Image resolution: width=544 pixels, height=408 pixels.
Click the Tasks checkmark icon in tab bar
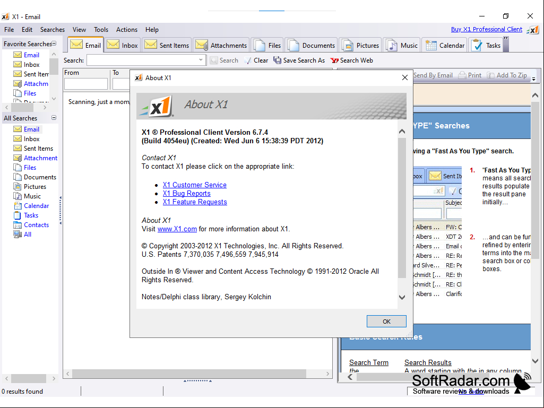477,45
